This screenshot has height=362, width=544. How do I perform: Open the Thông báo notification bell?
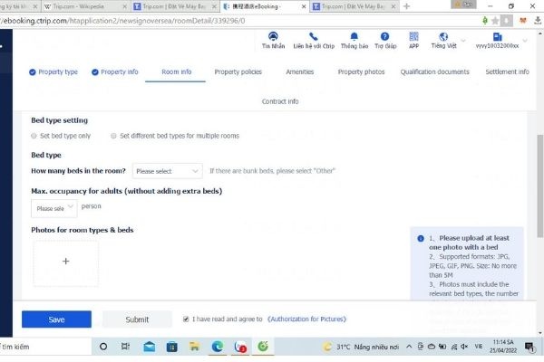pos(355,36)
